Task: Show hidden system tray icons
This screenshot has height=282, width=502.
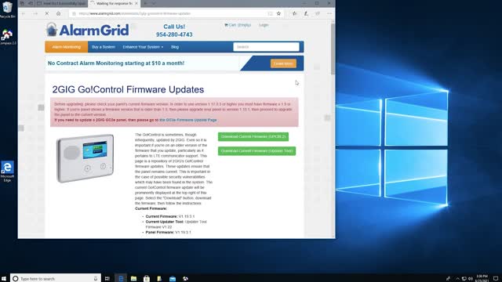Action: tap(457, 279)
